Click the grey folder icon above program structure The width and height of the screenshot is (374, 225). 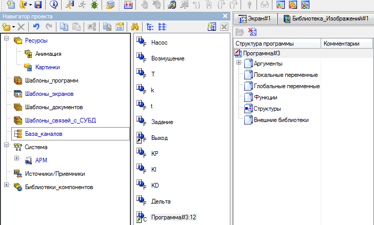click(240, 32)
